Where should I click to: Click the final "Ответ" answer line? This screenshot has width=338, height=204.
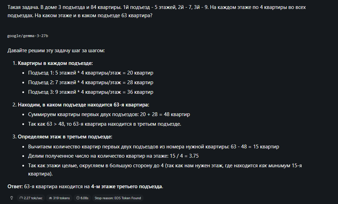[85, 186]
